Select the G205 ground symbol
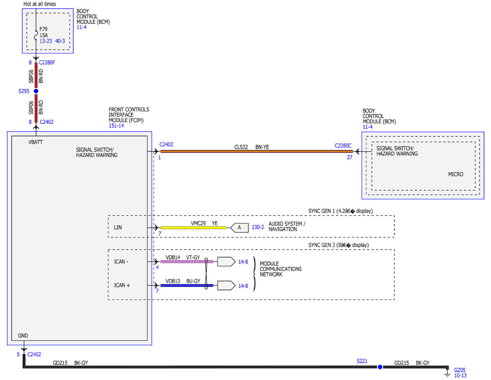 point(447,372)
